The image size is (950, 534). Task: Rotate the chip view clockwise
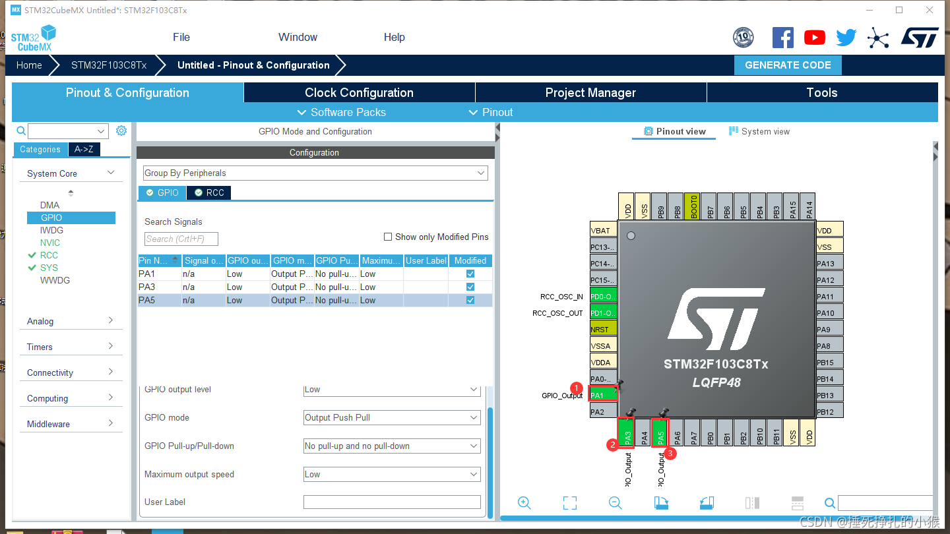(x=661, y=503)
